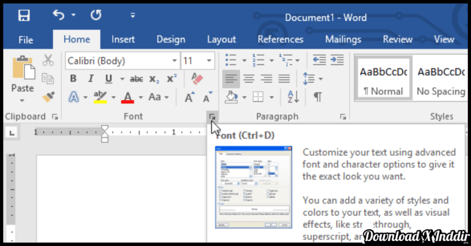Screen dimensions: 471x246
Task: Copy the selection to the clipboard
Action: click(x=48, y=78)
